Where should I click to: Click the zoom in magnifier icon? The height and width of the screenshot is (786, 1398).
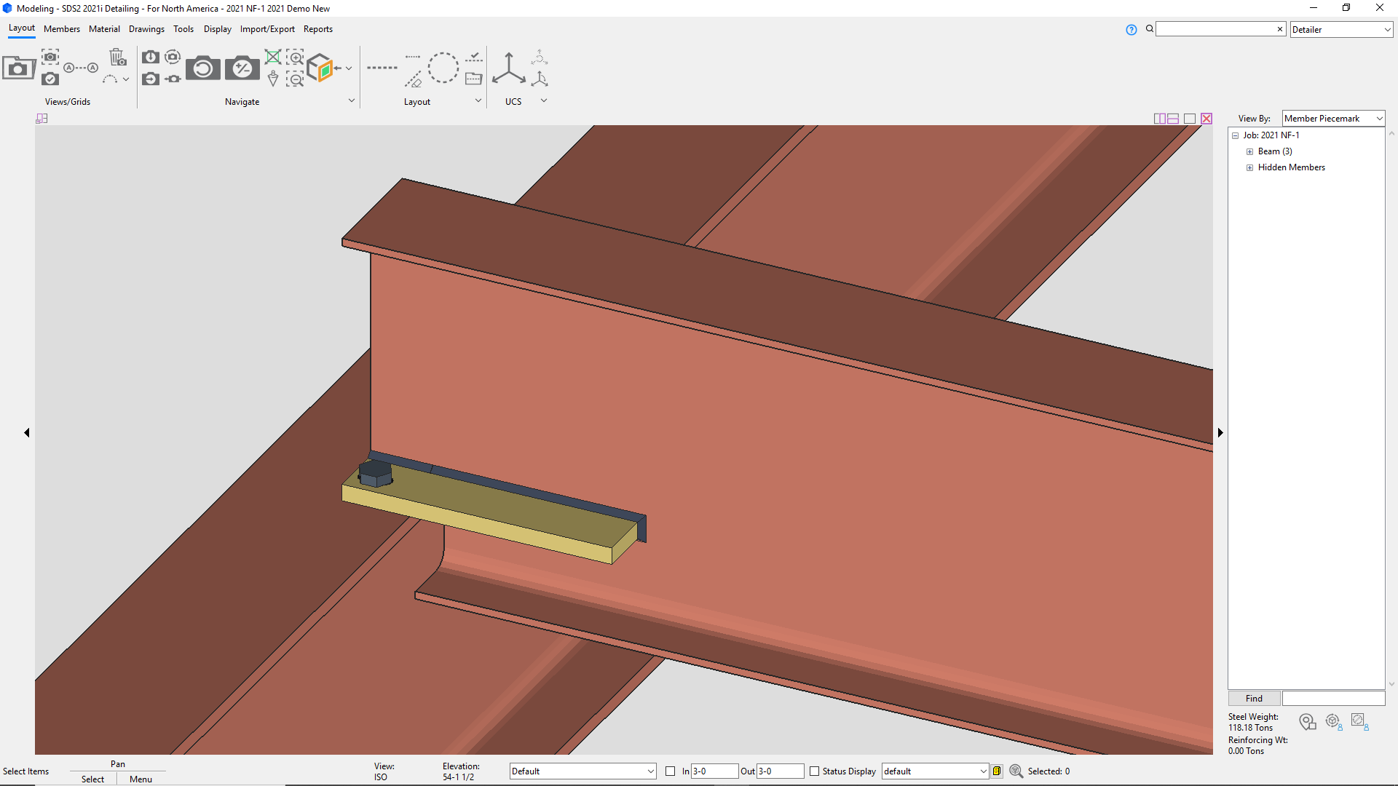[x=296, y=57]
